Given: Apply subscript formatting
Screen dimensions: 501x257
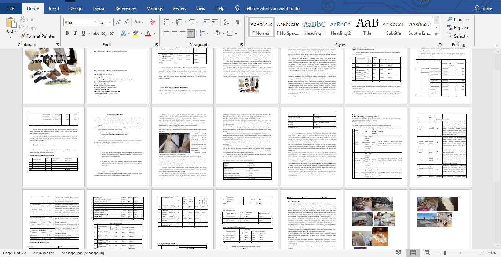Looking at the screenshot, I should (105, 33).
